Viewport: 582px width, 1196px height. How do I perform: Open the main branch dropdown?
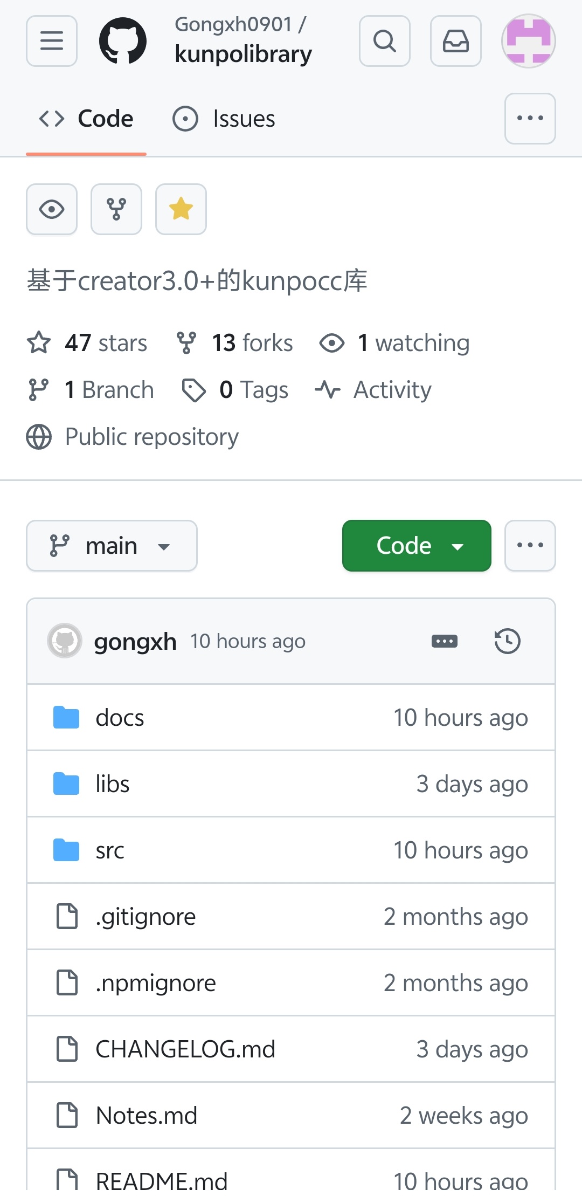(112, 546)
